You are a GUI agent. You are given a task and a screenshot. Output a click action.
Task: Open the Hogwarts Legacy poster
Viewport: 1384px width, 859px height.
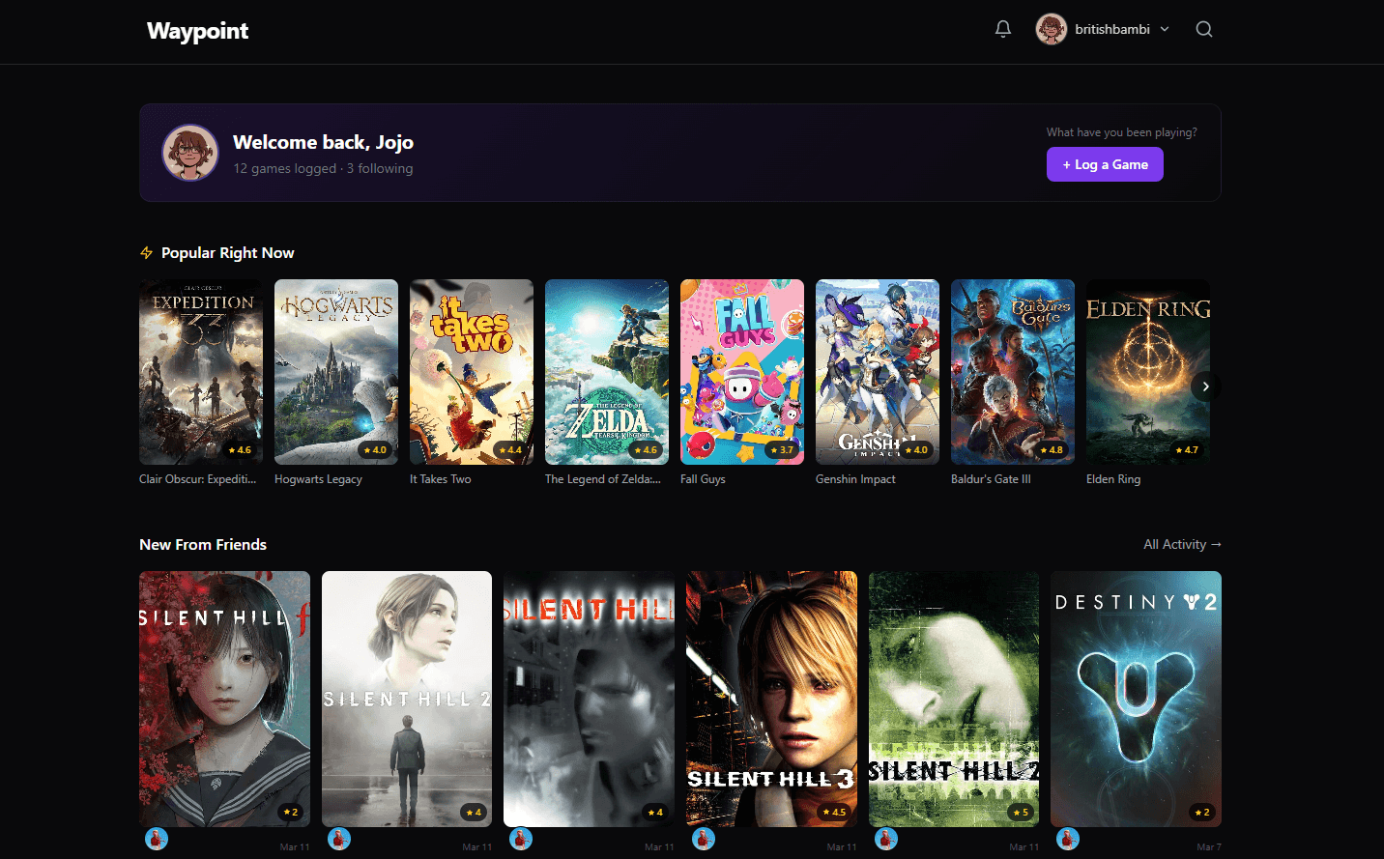[x=335, y=372]
